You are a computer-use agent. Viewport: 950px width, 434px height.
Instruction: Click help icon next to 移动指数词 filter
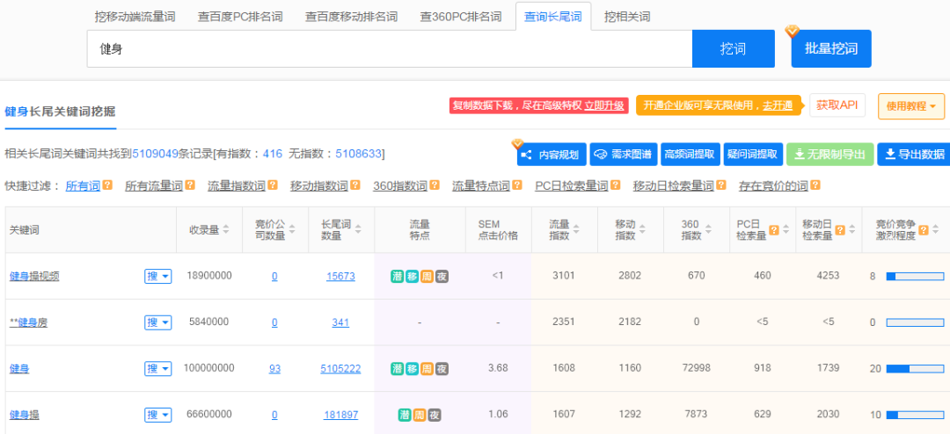click(355, 184)
